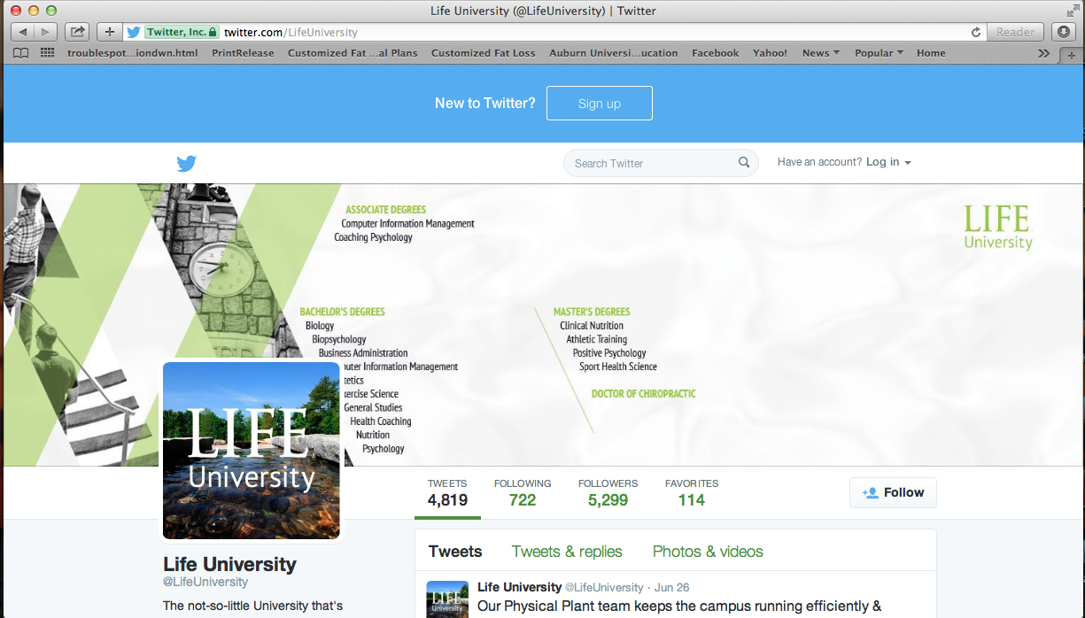
Task: Reload the page with the refresh icon
Action: tap(975, 31)
